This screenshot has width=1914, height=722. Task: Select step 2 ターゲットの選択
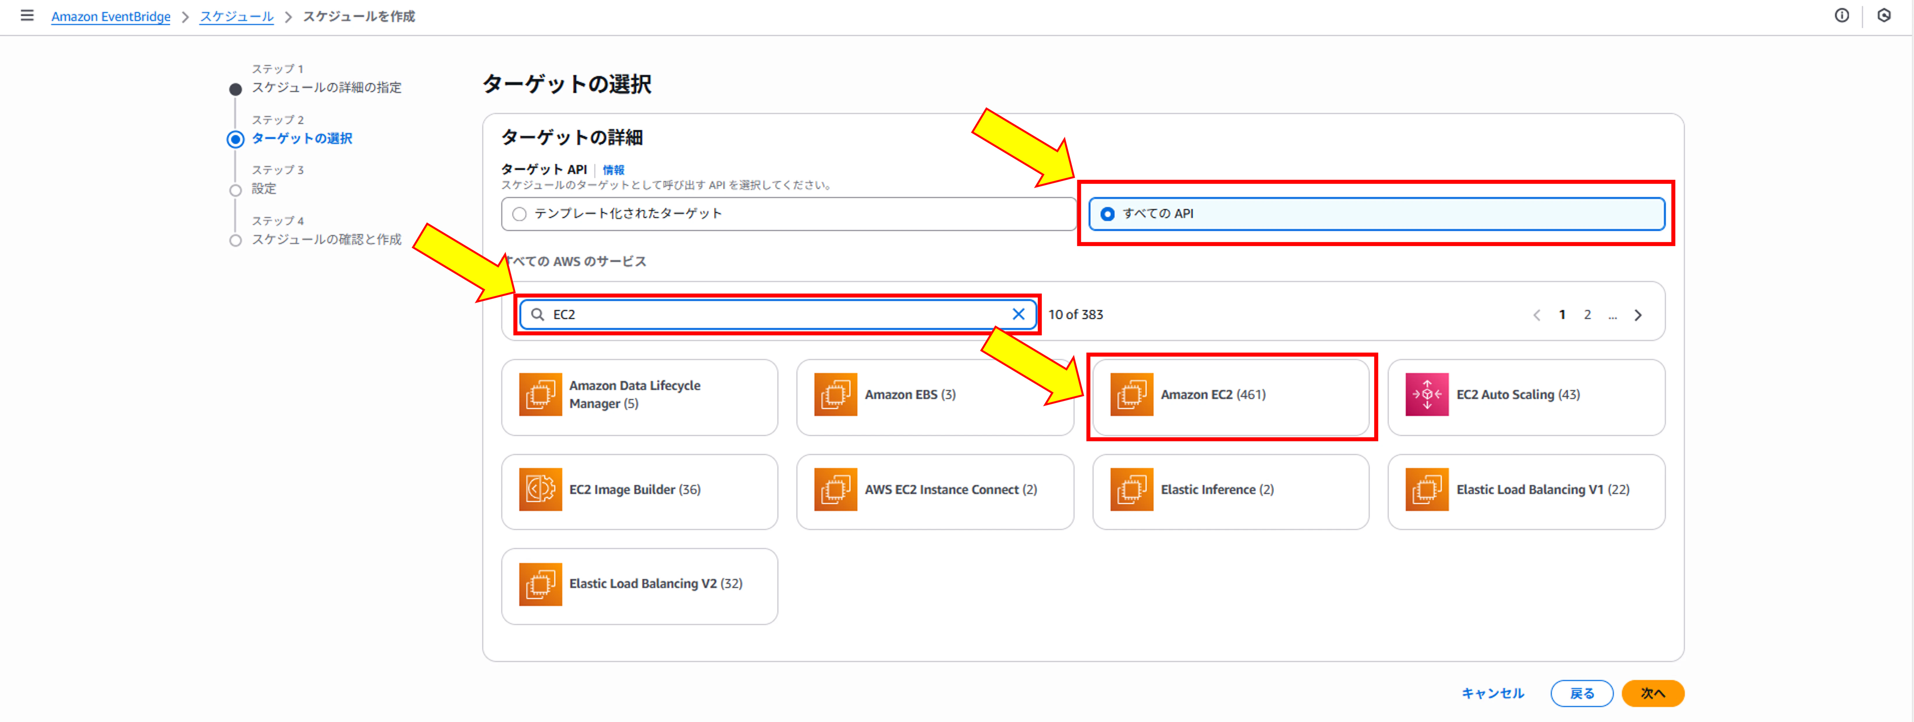coord(302,139)
